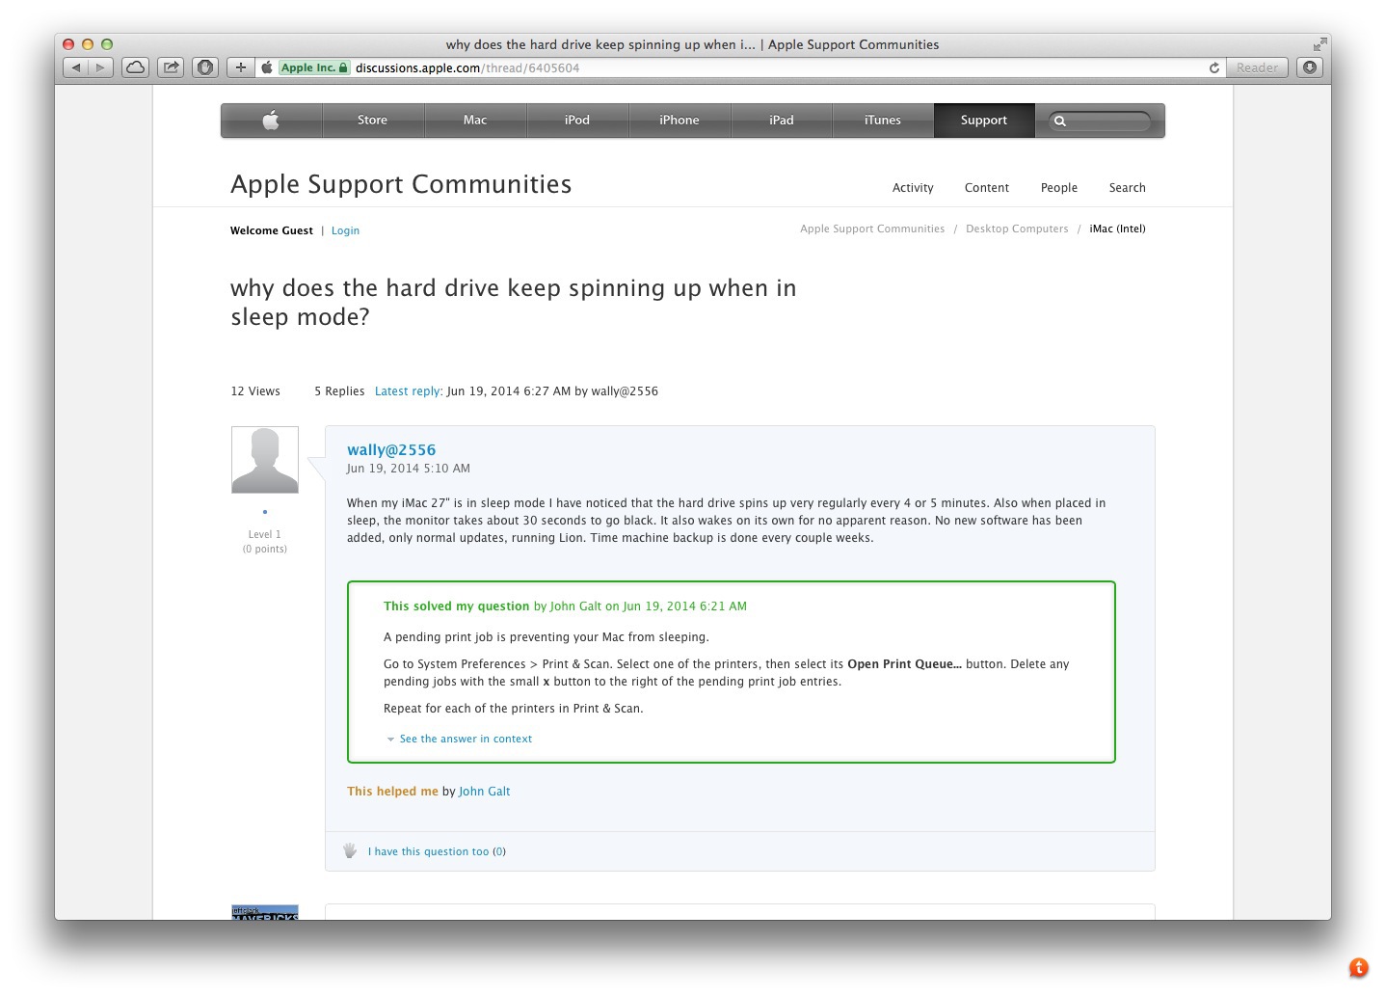Image resolution: width=1386 pixels, height=996 pixels.
Task: Enter full screen with the arrows icon
Action: [x=1319, y=44]
